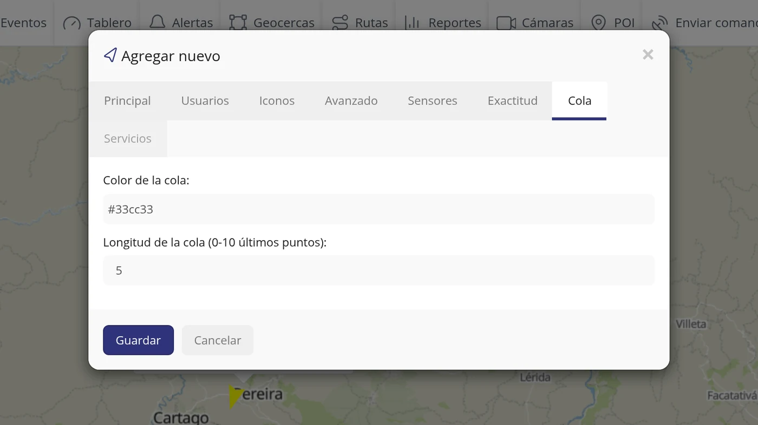The image size is (758, 425).
Task: Open Geocercas in the top navigation
Action: click(x=271, y=23)
